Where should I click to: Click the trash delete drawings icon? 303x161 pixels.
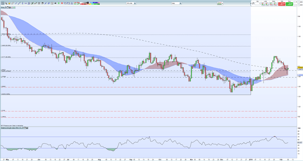click(39, 3)
